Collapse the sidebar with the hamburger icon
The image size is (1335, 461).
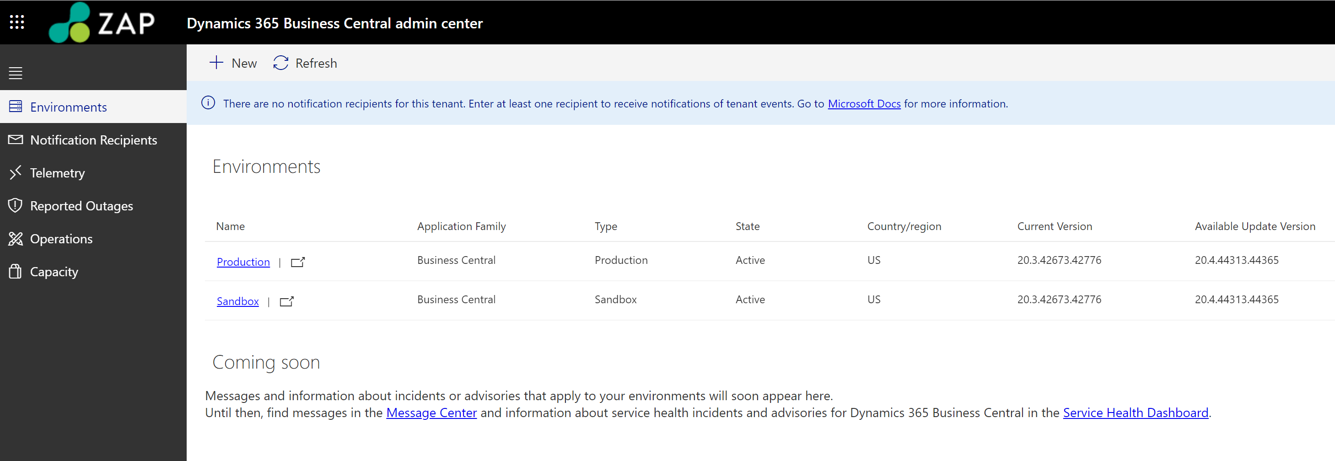click(x=16, y=73)
